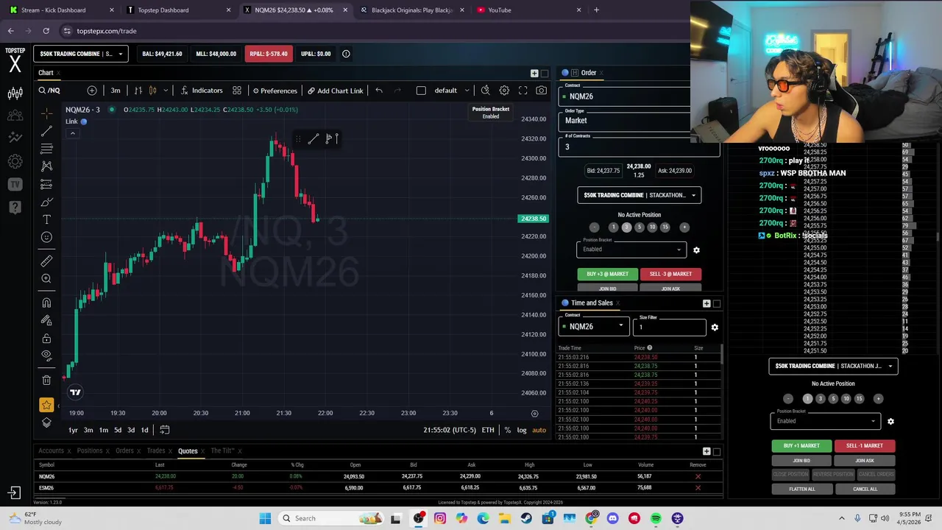Open the object tree layers icon
This screenshot has width=942, height=530.
[46, 423]
